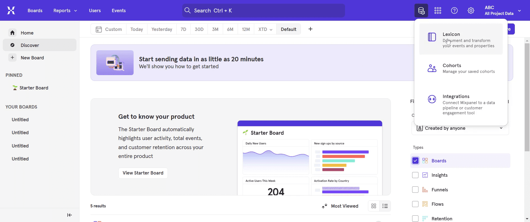
Task: Click the page vertical scrollbar thumb
Action: tap(527, 97)
